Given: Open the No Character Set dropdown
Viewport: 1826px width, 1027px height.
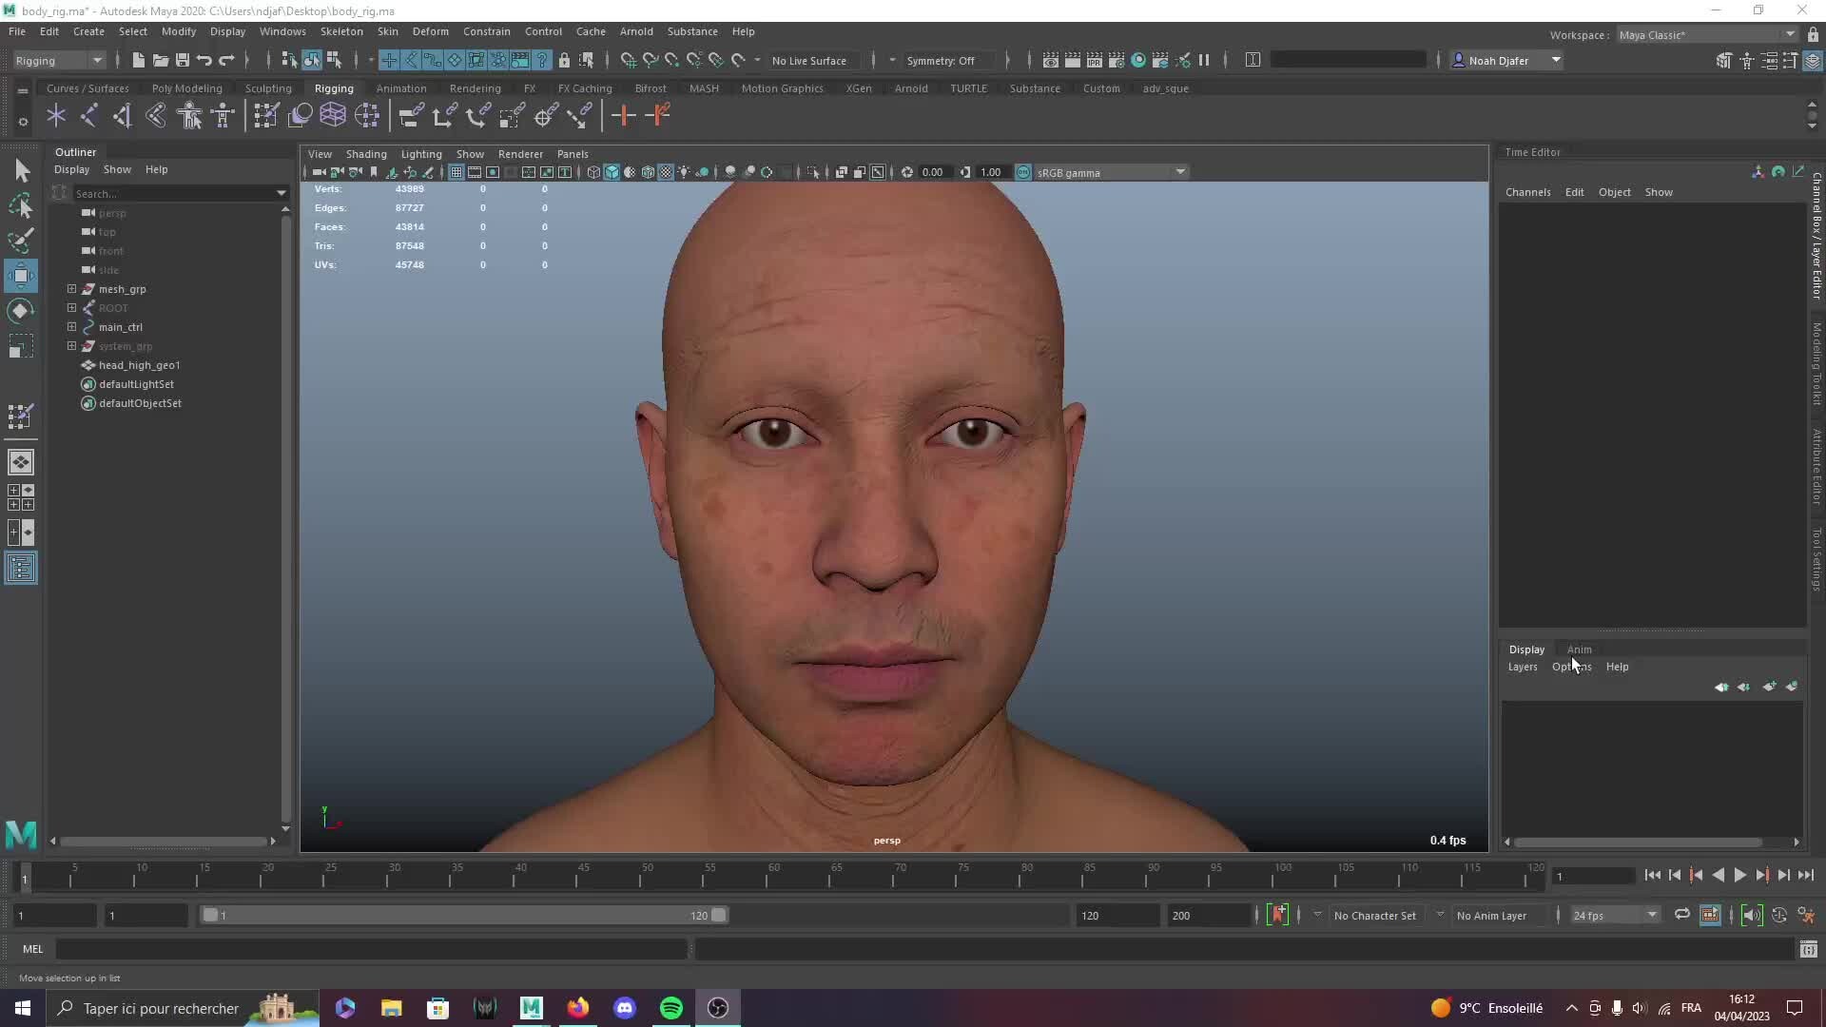Looking at the screenshot, I should click(1376, 915).
